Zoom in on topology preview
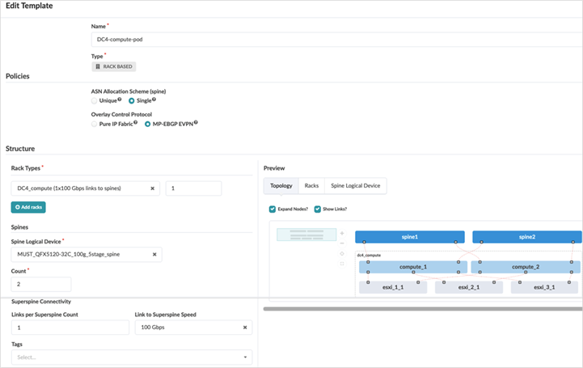The height and width of the screenshot is (368, 583). pos(342,234)
